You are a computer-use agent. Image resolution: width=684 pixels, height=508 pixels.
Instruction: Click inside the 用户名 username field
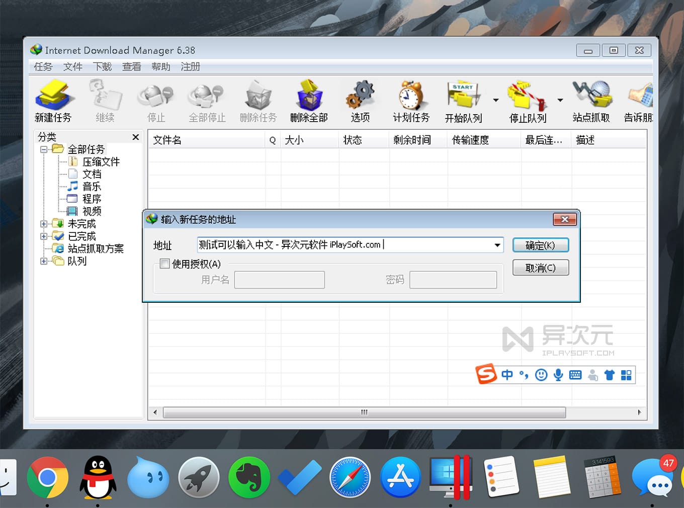[279, 280]
